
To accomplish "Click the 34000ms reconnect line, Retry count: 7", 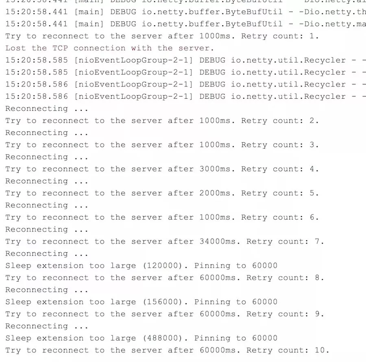I will coord(165,241).
